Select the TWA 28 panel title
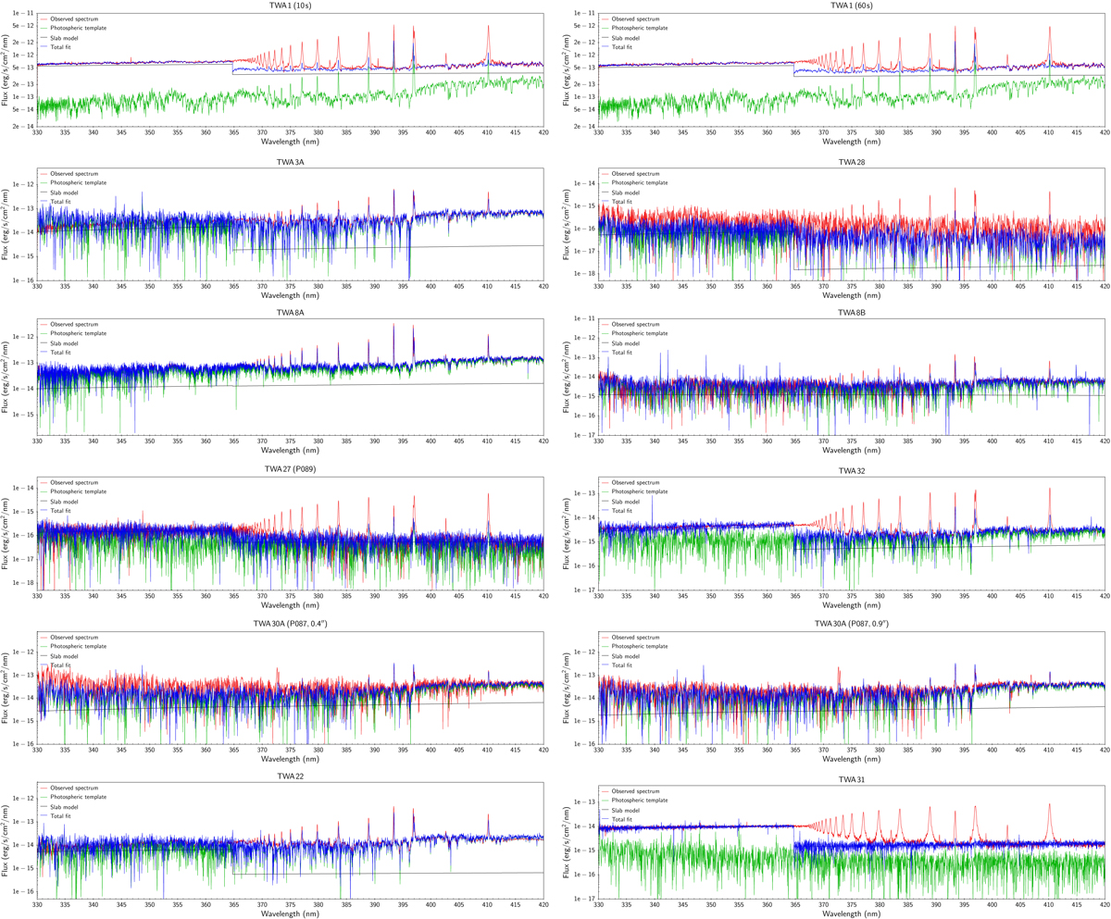 click(x=851, y=162)
